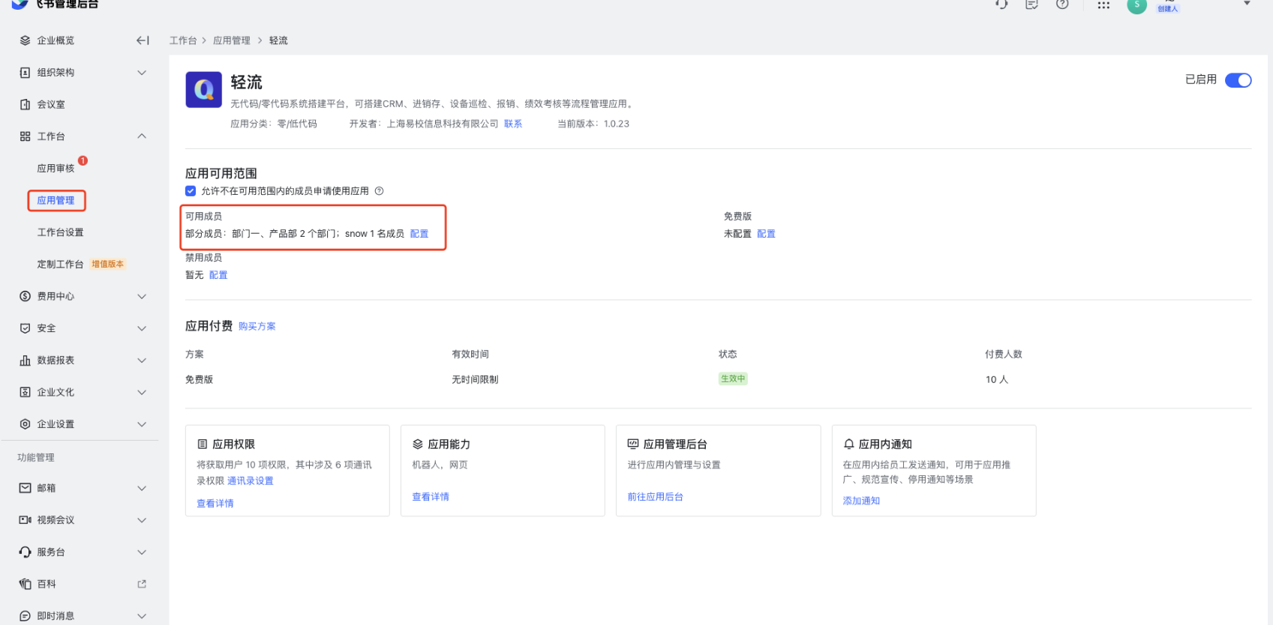
Task: Click the 企业设置 gear icon
Action: 25,424
